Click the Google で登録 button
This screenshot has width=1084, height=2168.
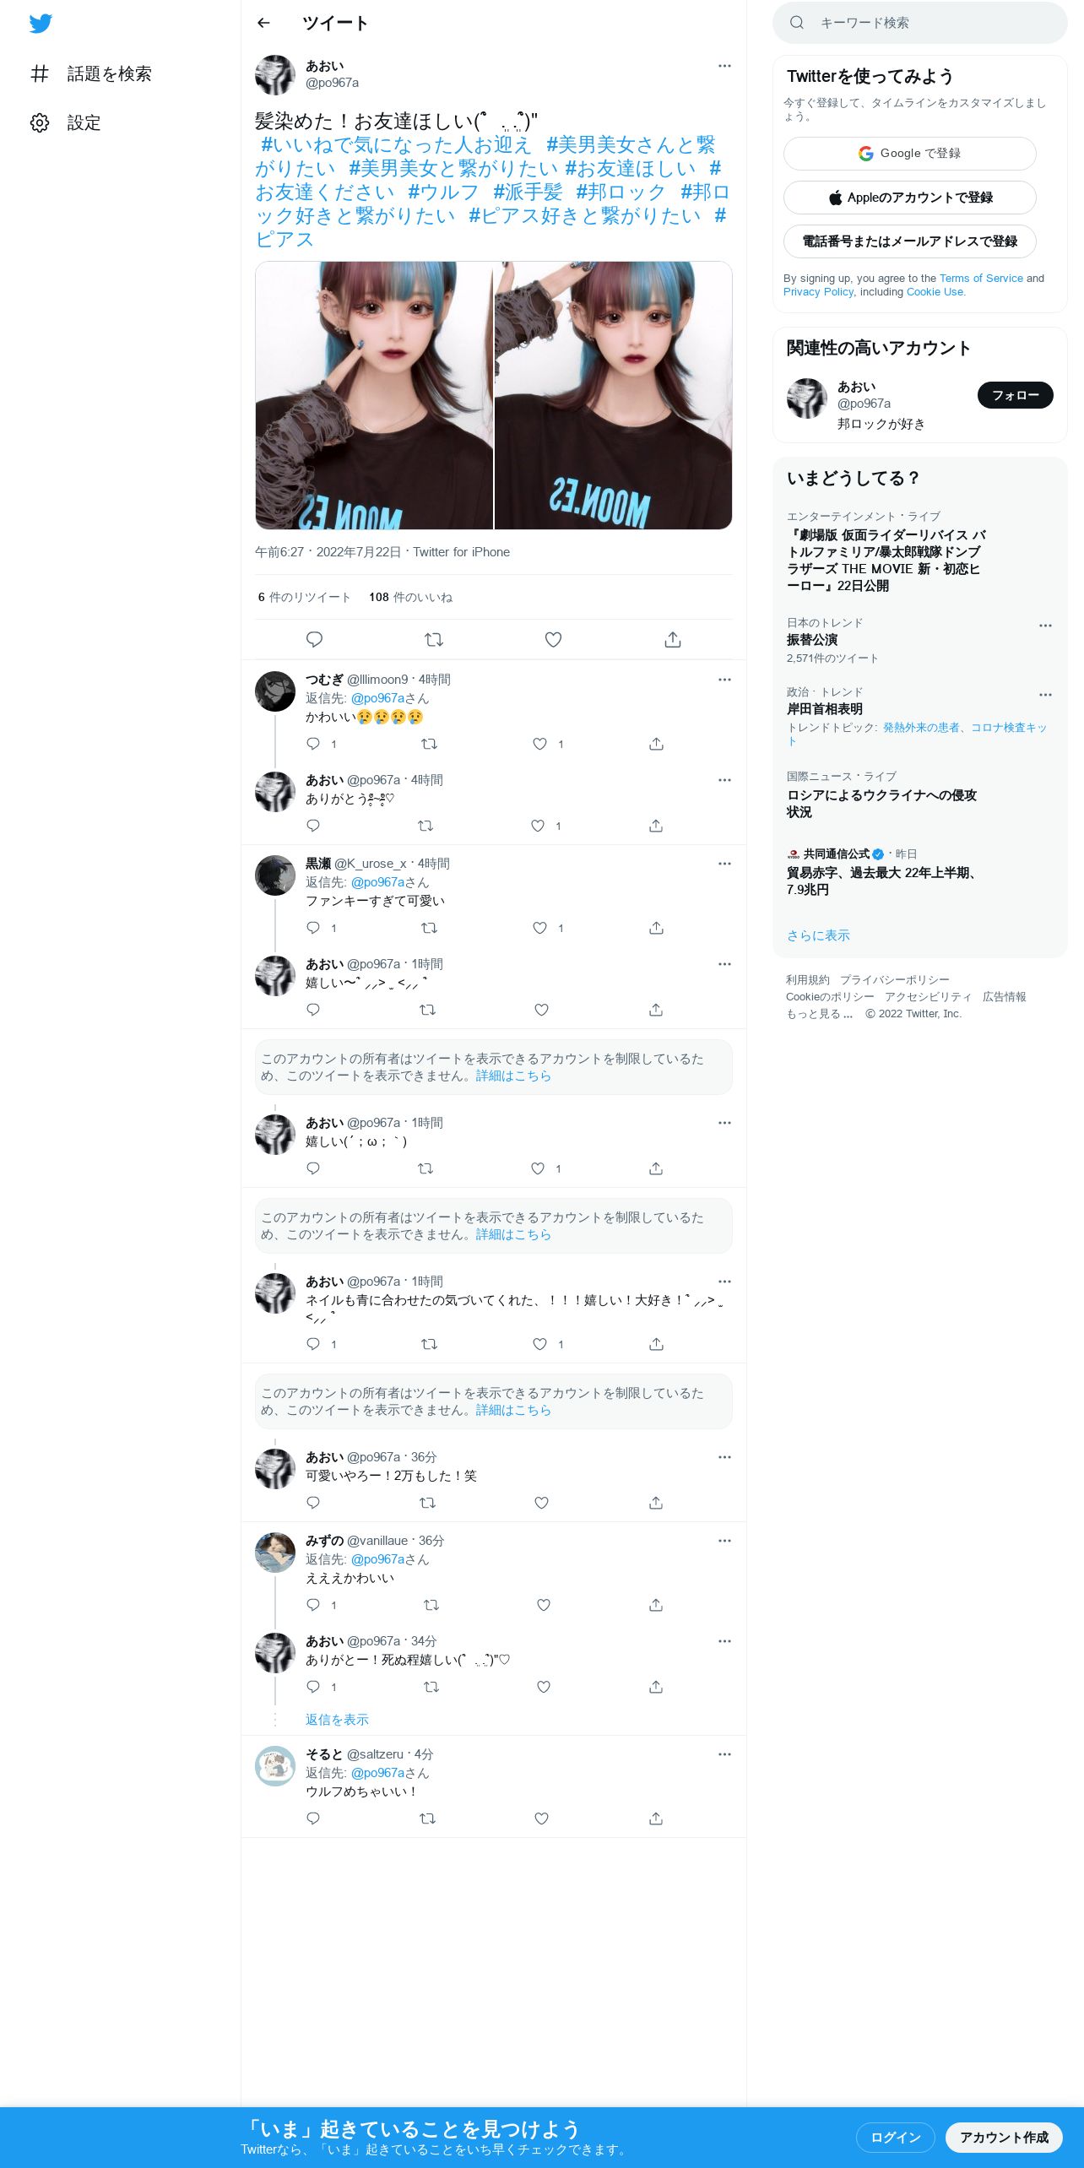click(910, 154)
